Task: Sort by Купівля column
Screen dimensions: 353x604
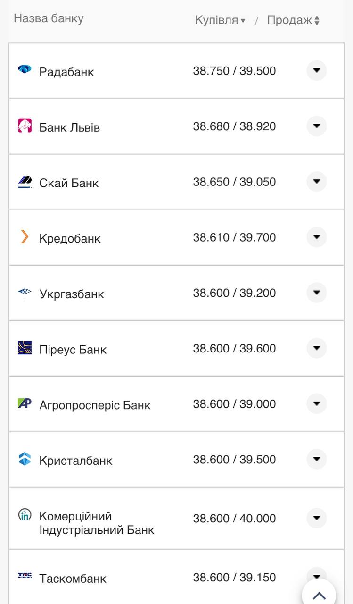Action: click(220, 20)
